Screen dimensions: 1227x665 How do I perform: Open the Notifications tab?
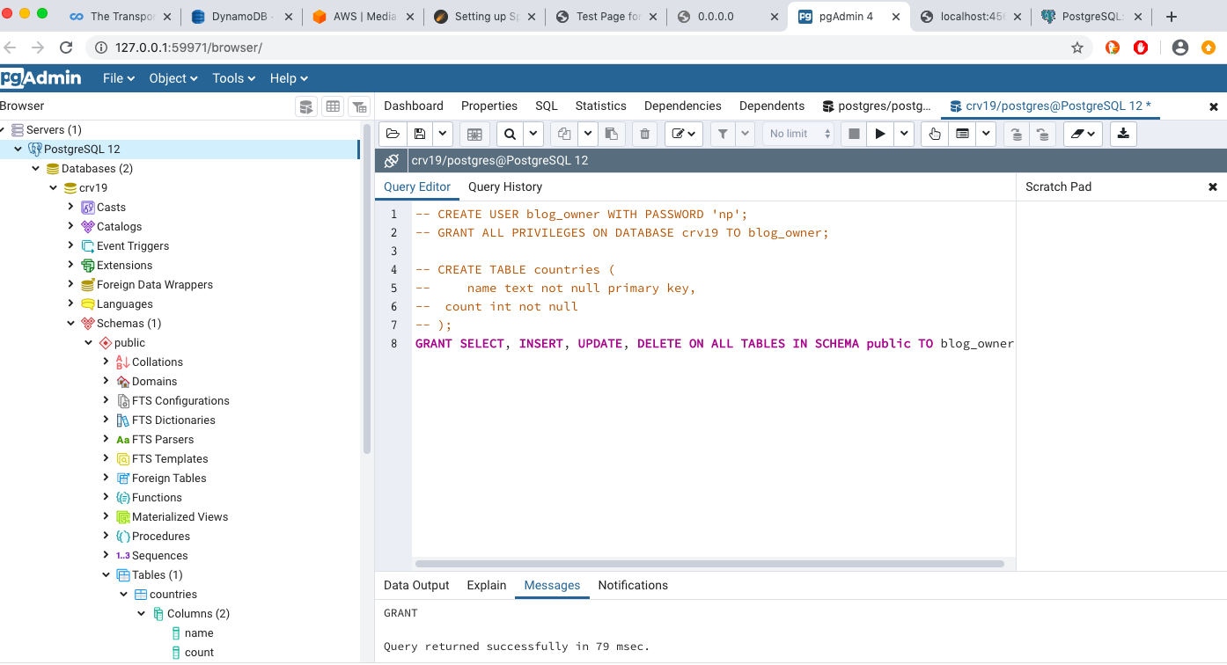(x=633, y=585)
